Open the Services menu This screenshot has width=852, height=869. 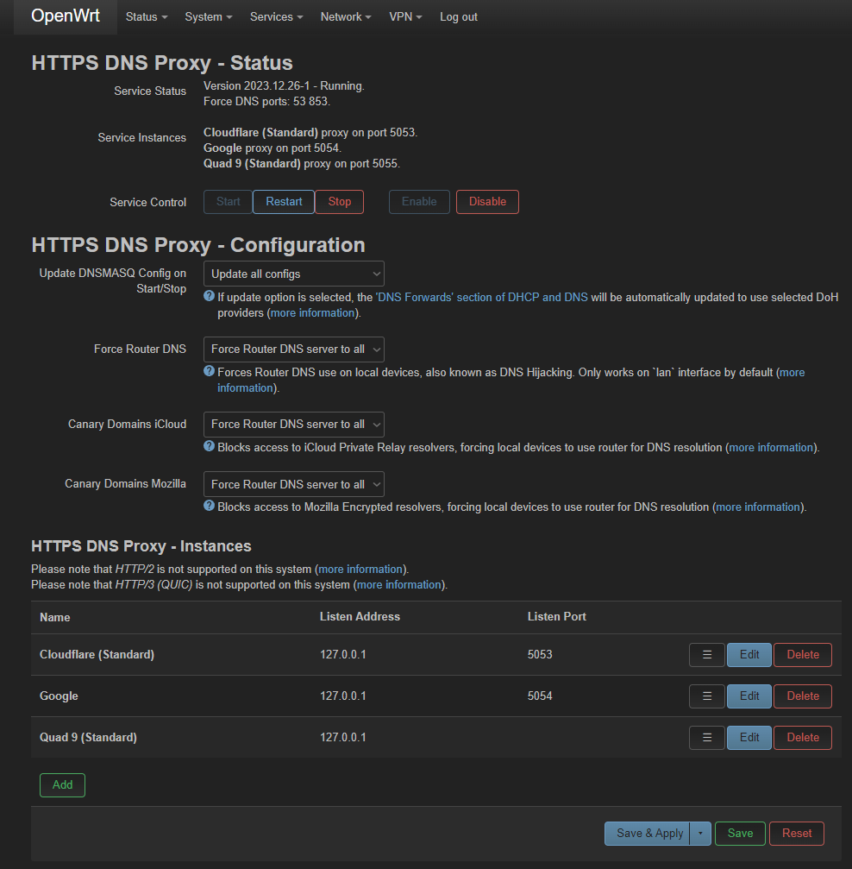coord(277,17)
